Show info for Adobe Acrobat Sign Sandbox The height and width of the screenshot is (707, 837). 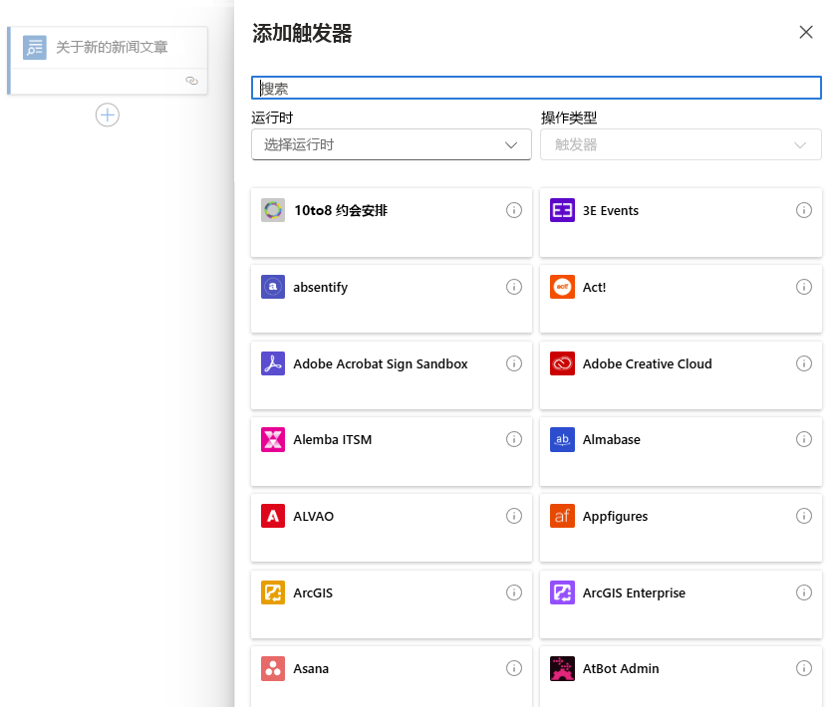(x=514, y=363)
